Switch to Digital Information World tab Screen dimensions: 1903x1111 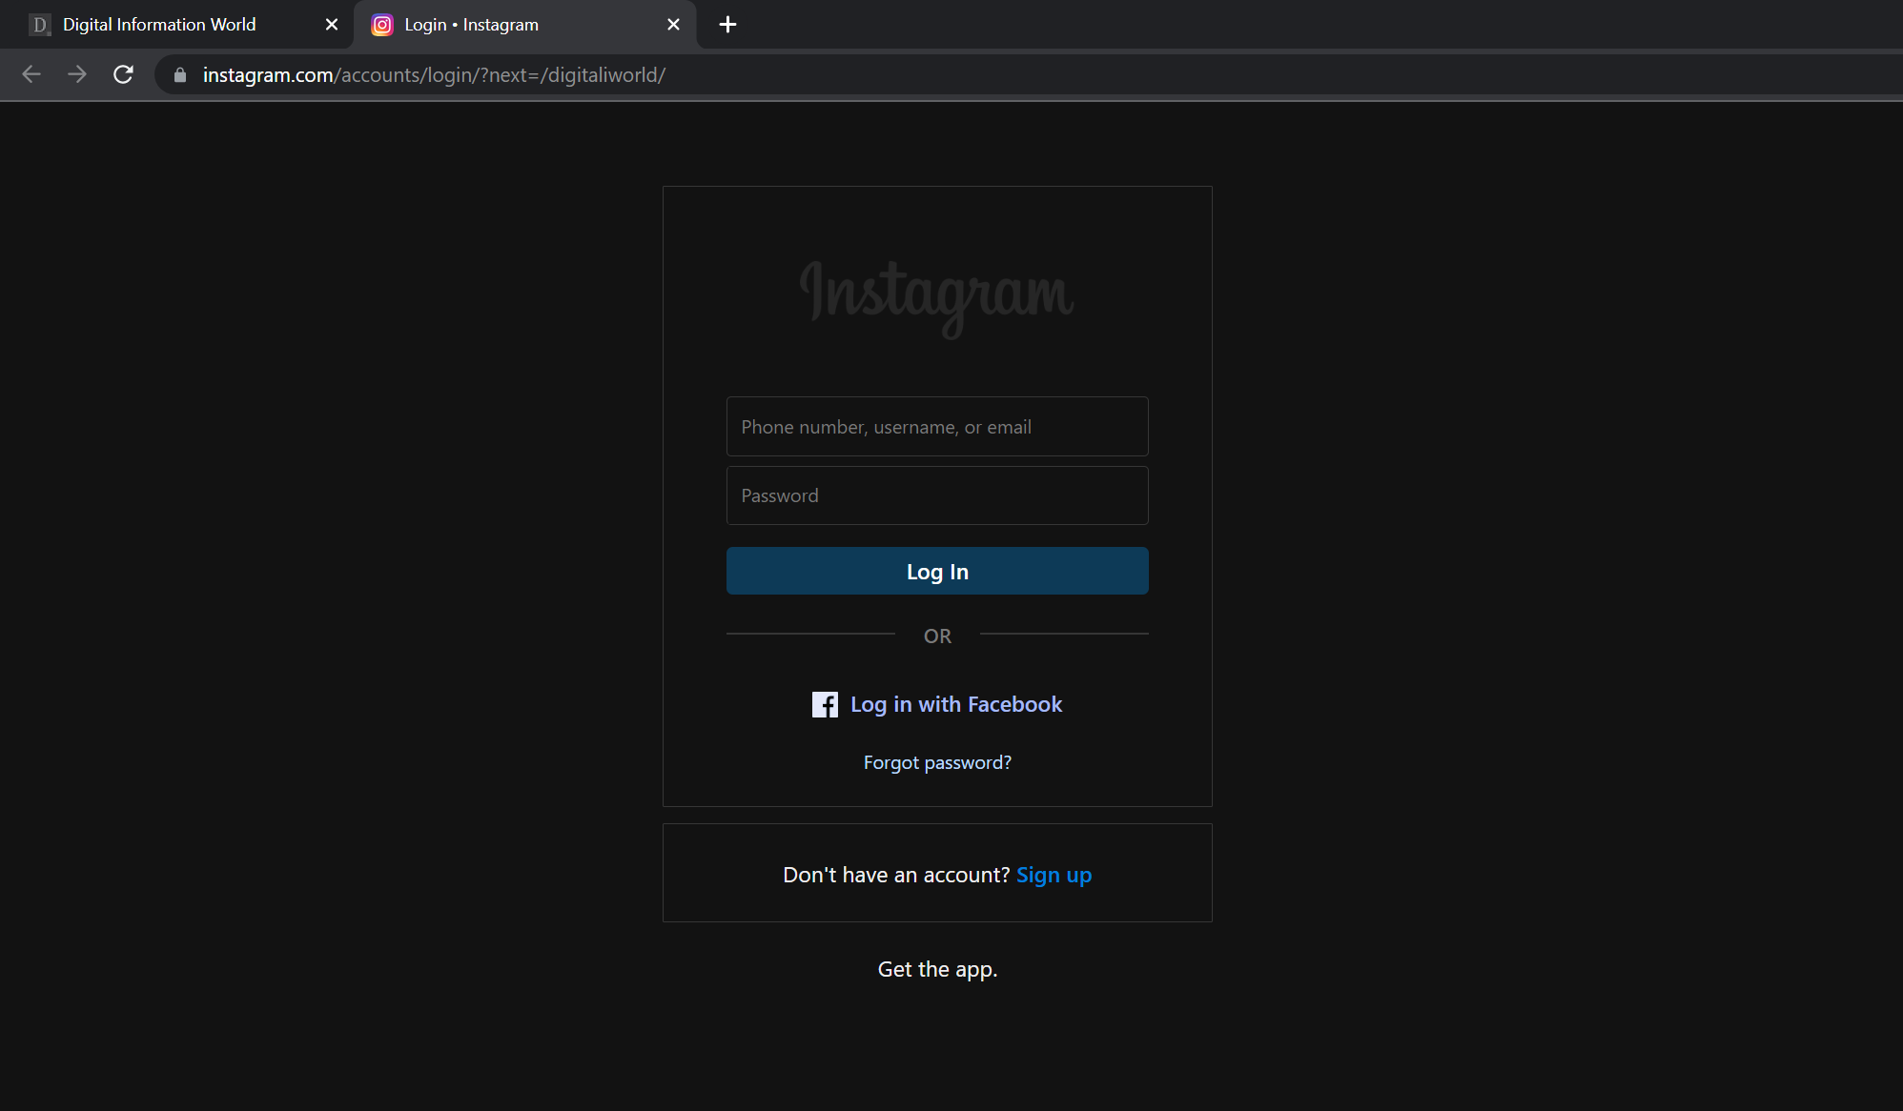pyautogui.click(x=159, y=25)
